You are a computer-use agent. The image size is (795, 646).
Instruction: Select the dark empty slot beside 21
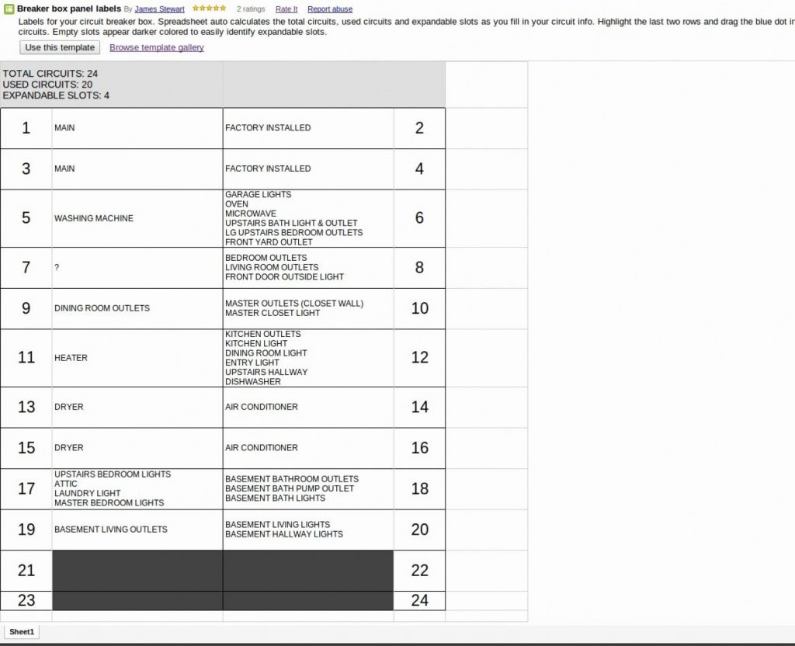click(x=137, y=570)
